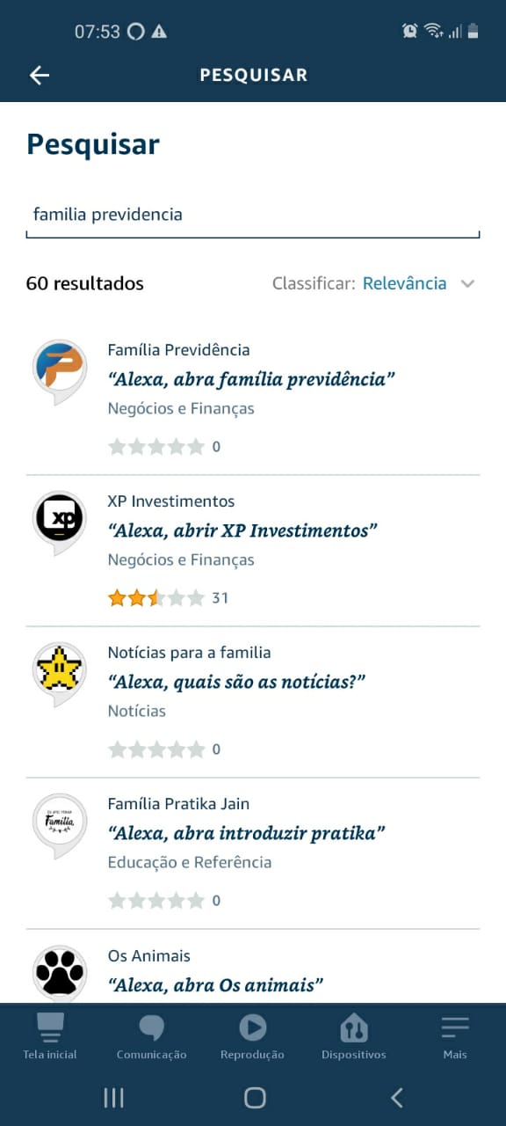
Task: Open "Alexa, quais são as notícias?" result
Action: pos(236,682)
